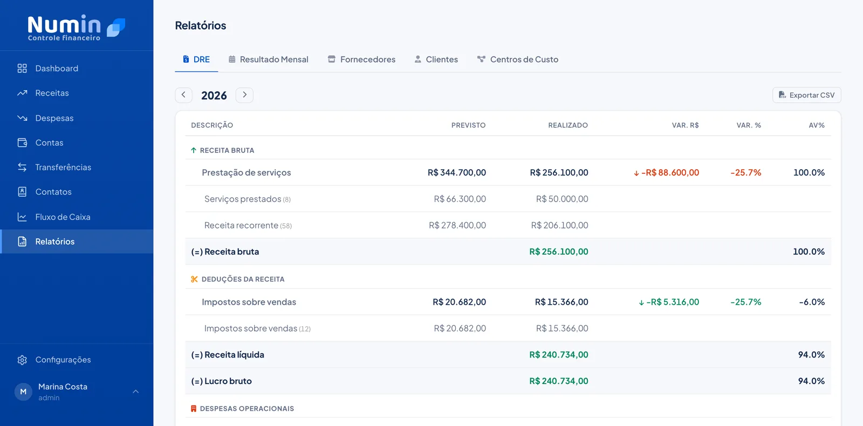Click the Impostos sobre vendas (12) sub-row
Screen dimensions: 863x426
click(508, 328)
